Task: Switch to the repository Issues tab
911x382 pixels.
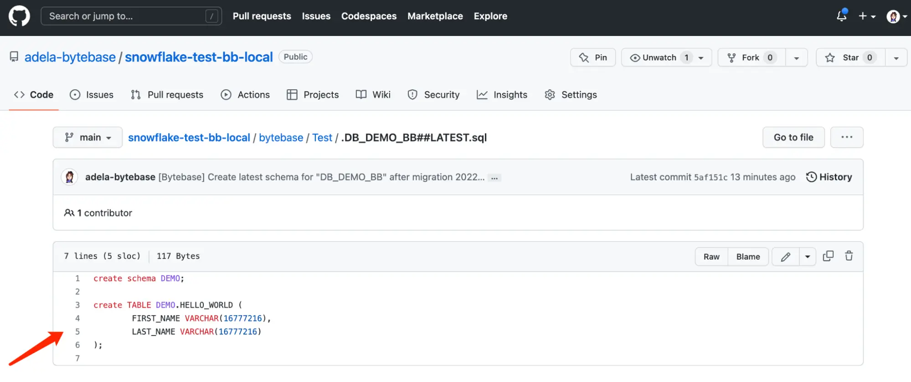Action: [91, 95]
